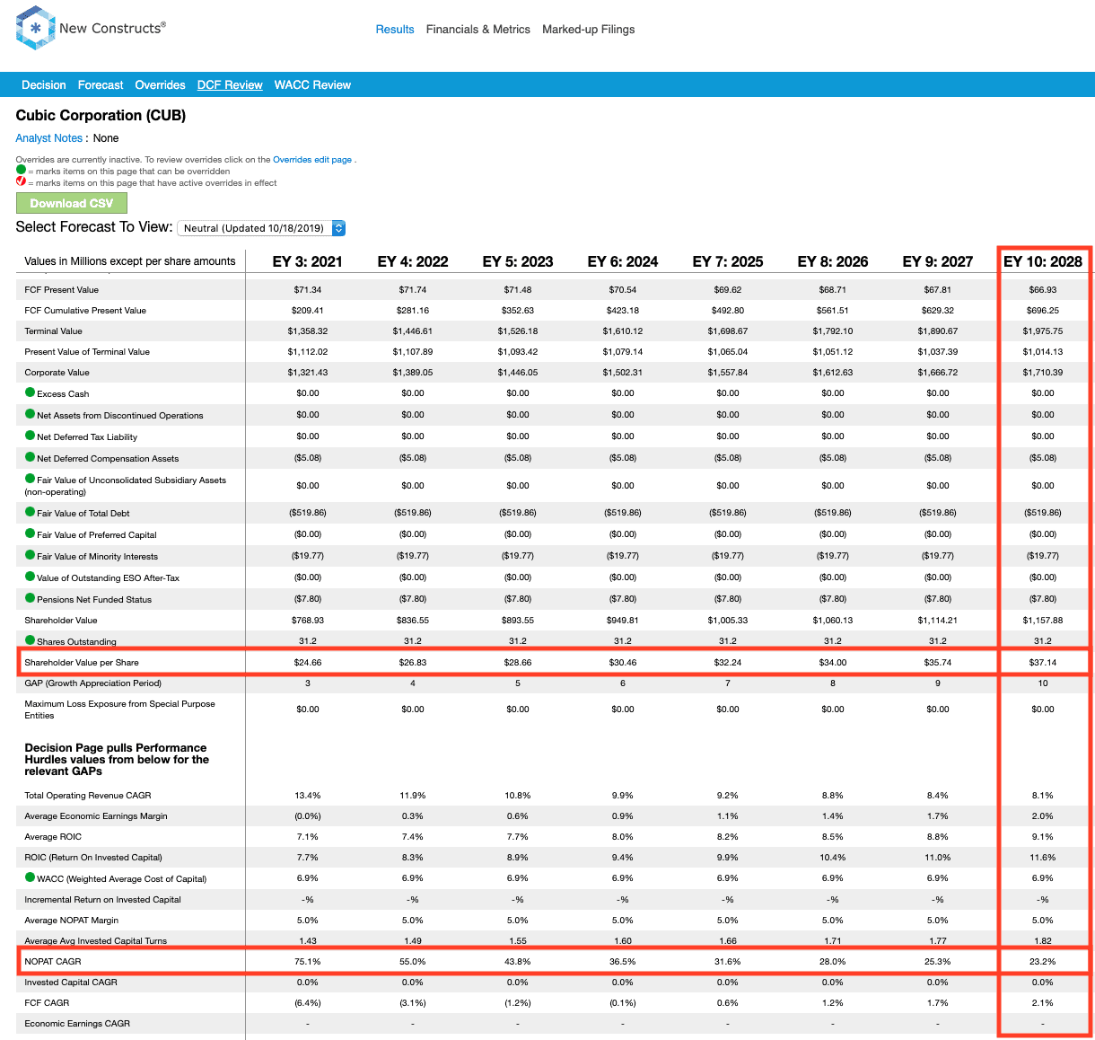Click the EY 5: 2023 column header

click(x=518, y=261)
